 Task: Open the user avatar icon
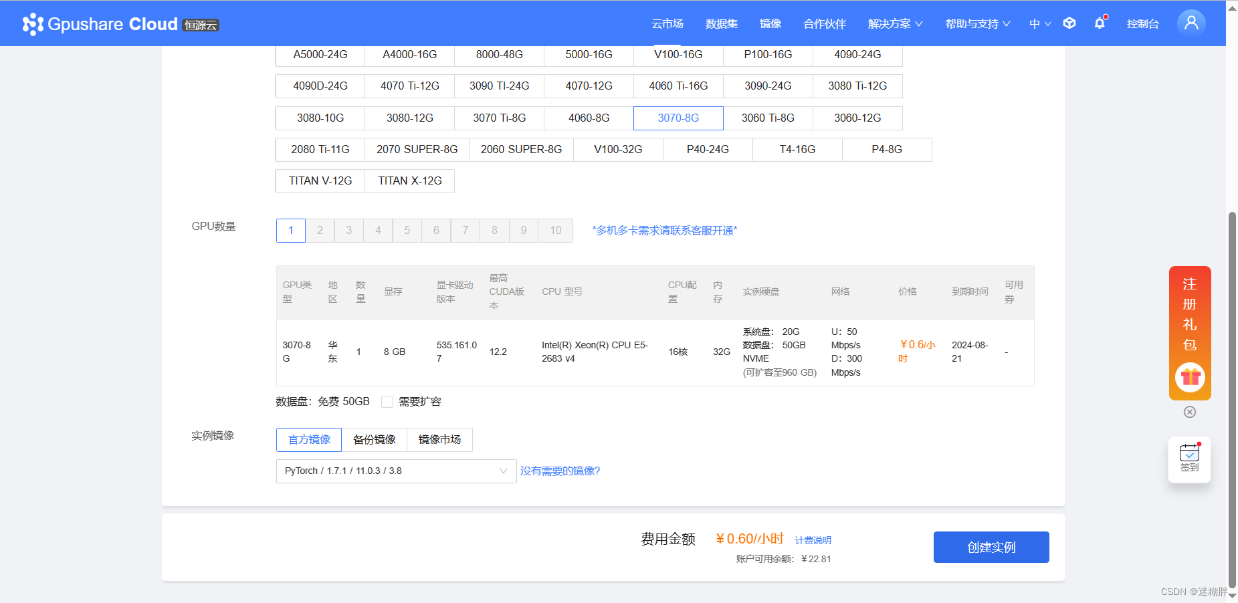pos(1191,23)
